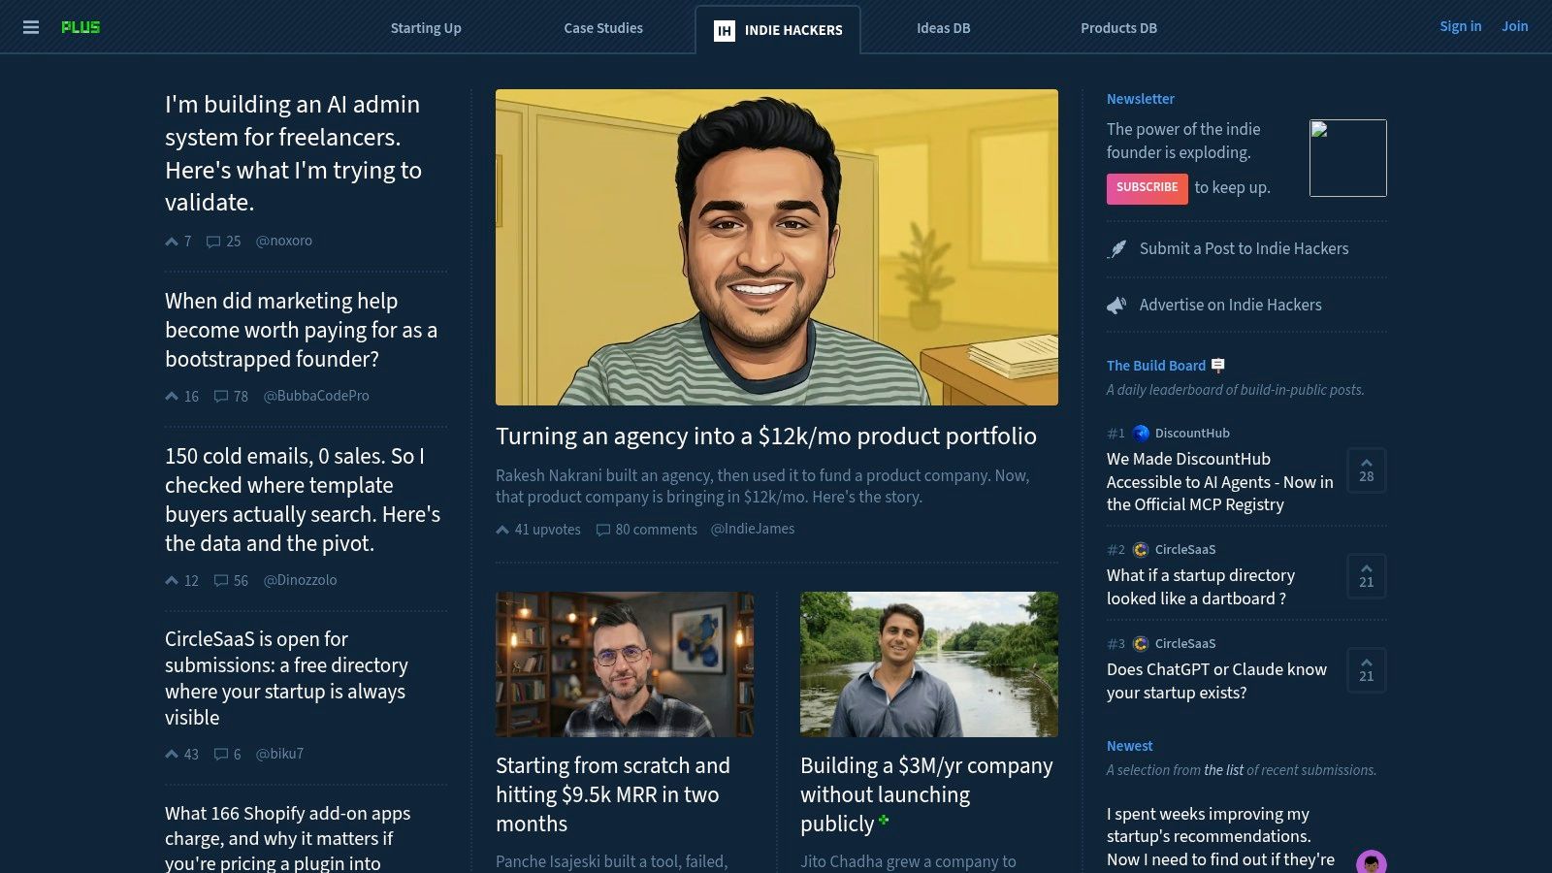The height and width of the screenshot is (873, 1552).
Task: Open 'Starting from scratch and hitting $9.5k MRR'
Action: 613,794
